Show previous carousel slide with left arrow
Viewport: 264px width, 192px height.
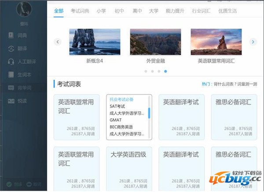pyautogui.click(x=58, y=42)
